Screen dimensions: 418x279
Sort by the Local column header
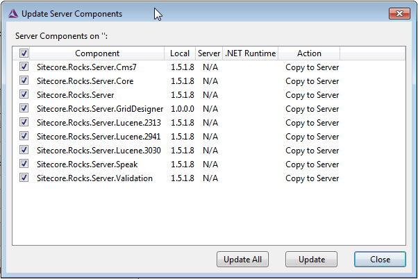click(180, 53)
